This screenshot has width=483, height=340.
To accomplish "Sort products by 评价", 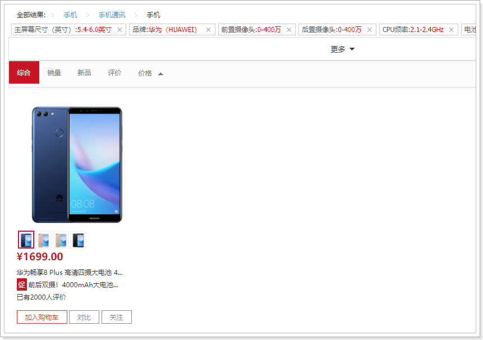I will [114, 73].
